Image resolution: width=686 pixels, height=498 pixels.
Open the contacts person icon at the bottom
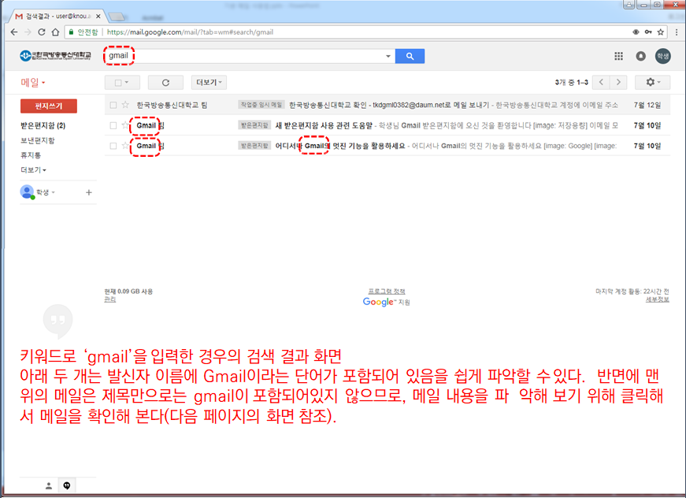49,485
